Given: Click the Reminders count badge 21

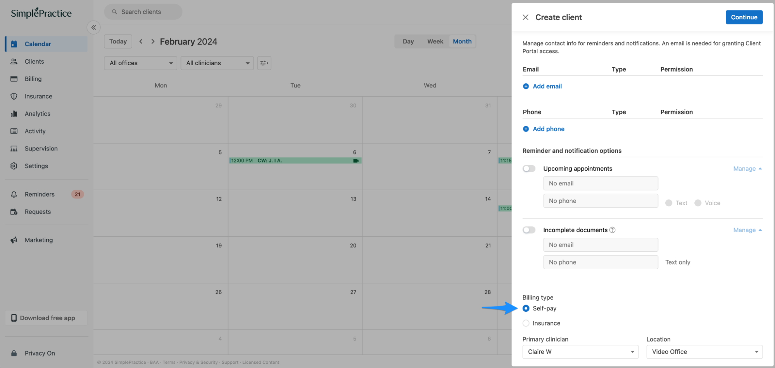Looking at the screenshot, I should [x=78, y=194].
